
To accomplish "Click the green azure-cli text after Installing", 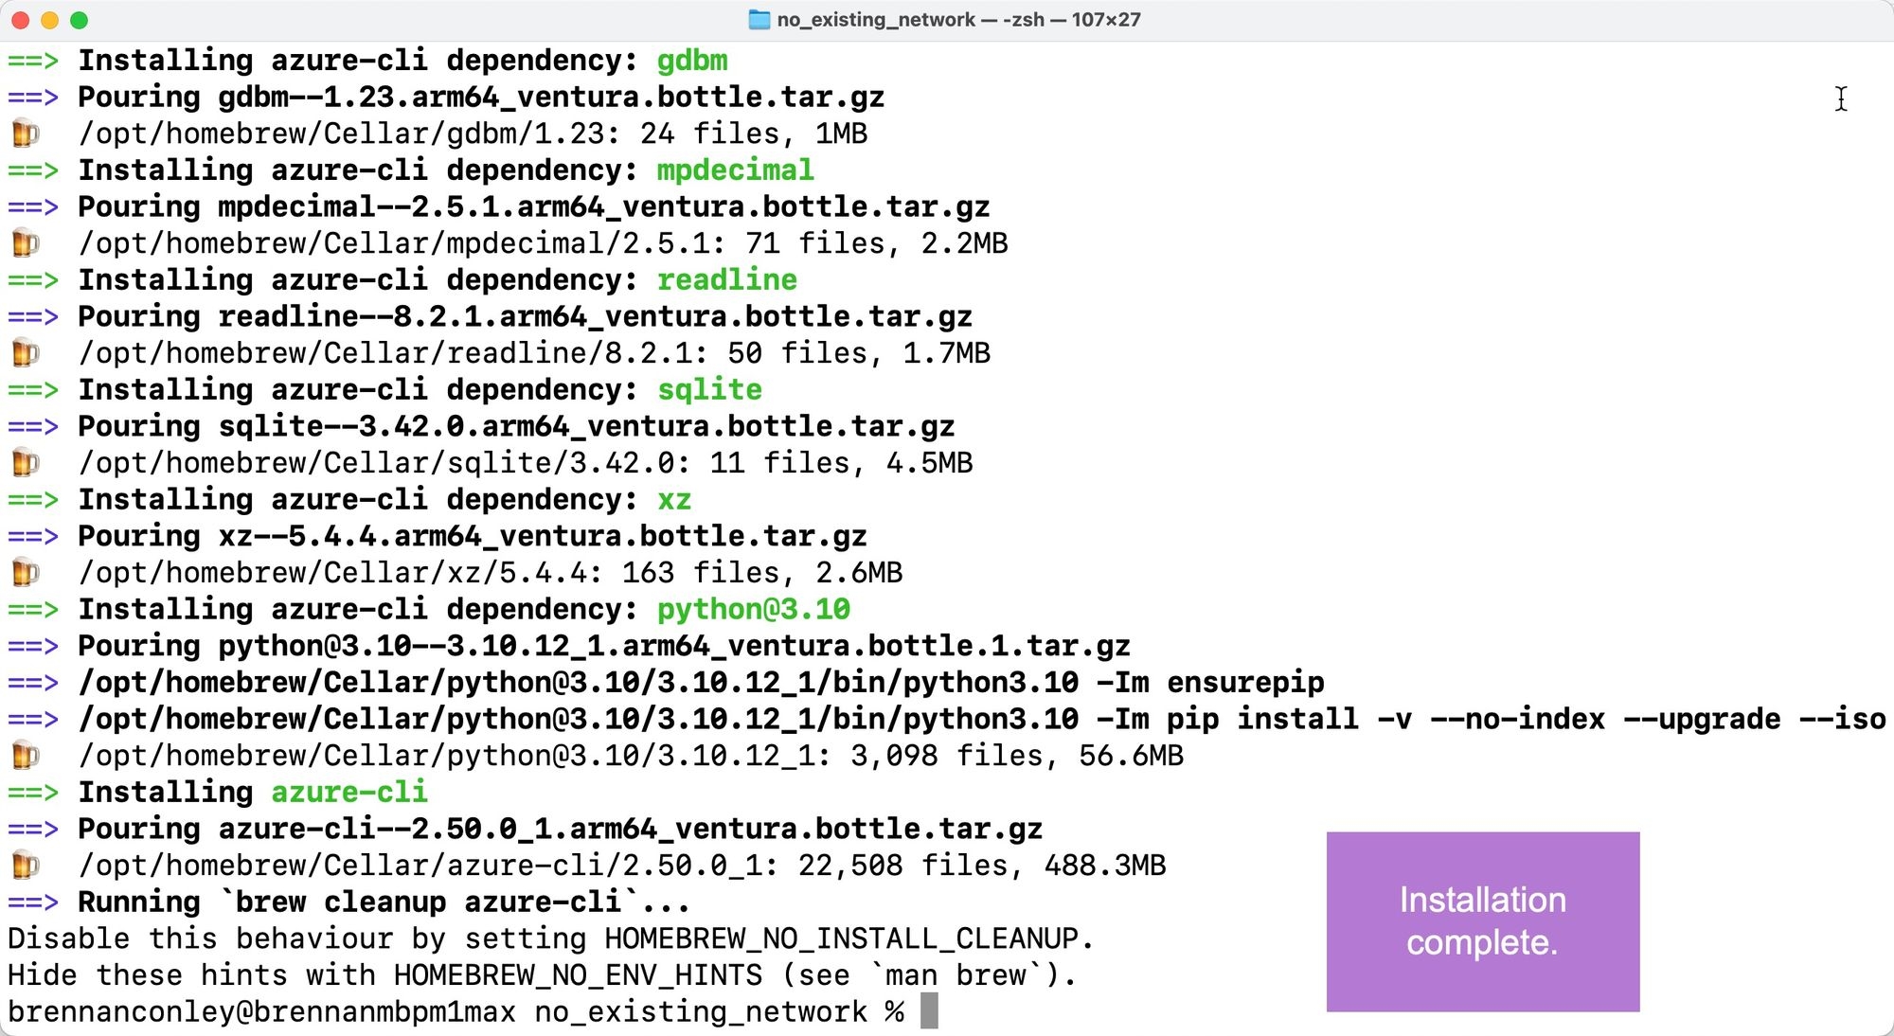I will coord(349,792).
